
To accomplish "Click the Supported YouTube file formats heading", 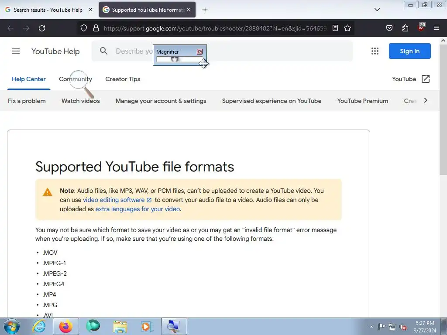I will click(134, 167).
